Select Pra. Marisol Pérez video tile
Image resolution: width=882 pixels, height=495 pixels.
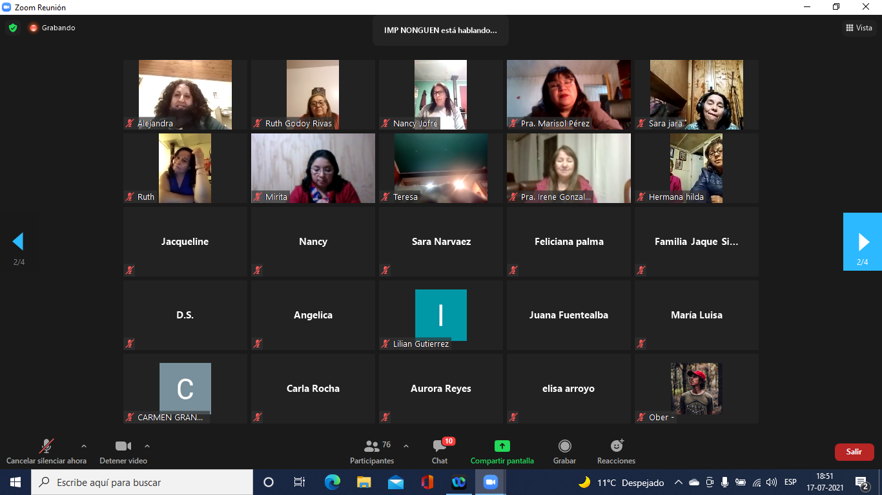click(x=569, y=95)
